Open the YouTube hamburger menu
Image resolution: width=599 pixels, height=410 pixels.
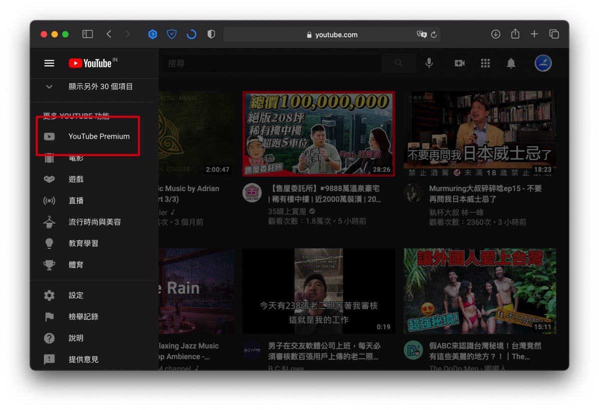pos(49,63)
